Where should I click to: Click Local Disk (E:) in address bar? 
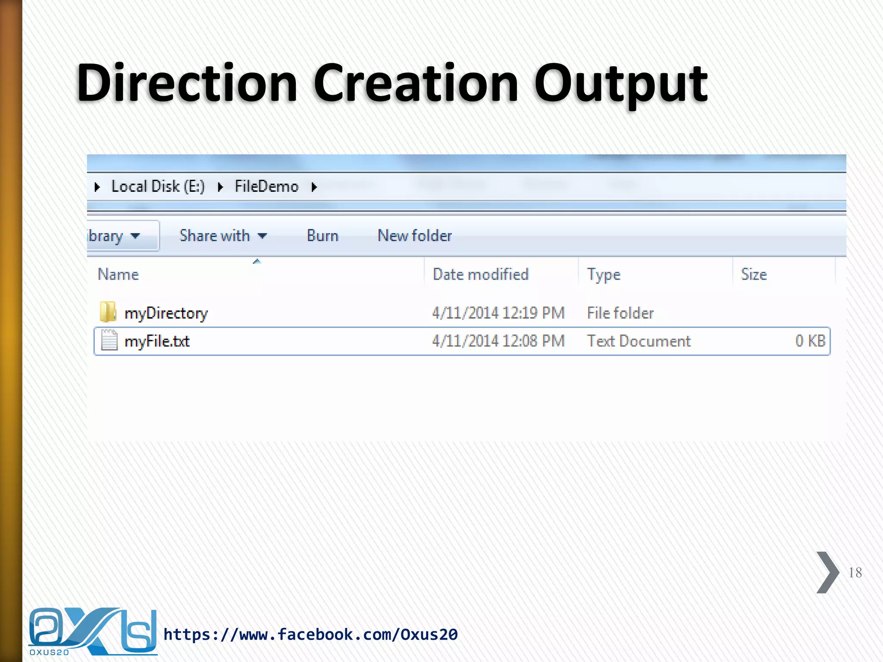pos(158,187)
